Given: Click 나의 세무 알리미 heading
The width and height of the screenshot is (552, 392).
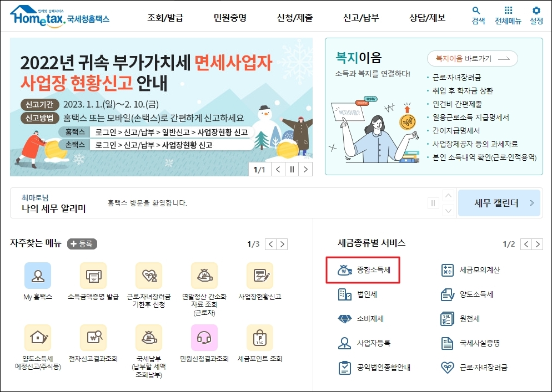Looking at the screenshot, I should pos(53,209).
